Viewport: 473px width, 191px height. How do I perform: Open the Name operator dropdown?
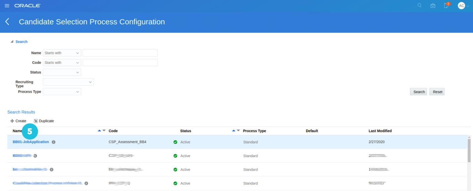coord(62,53)
